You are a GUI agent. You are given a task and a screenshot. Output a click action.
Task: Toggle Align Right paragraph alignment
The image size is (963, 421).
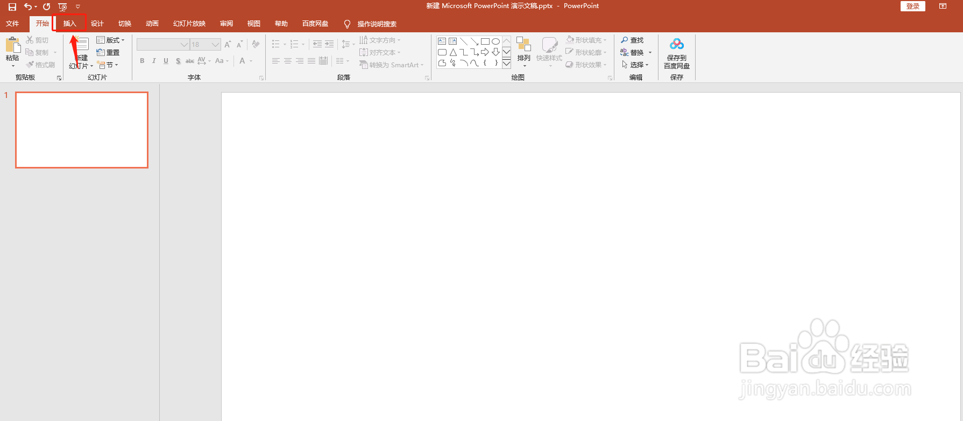point(300,61)
